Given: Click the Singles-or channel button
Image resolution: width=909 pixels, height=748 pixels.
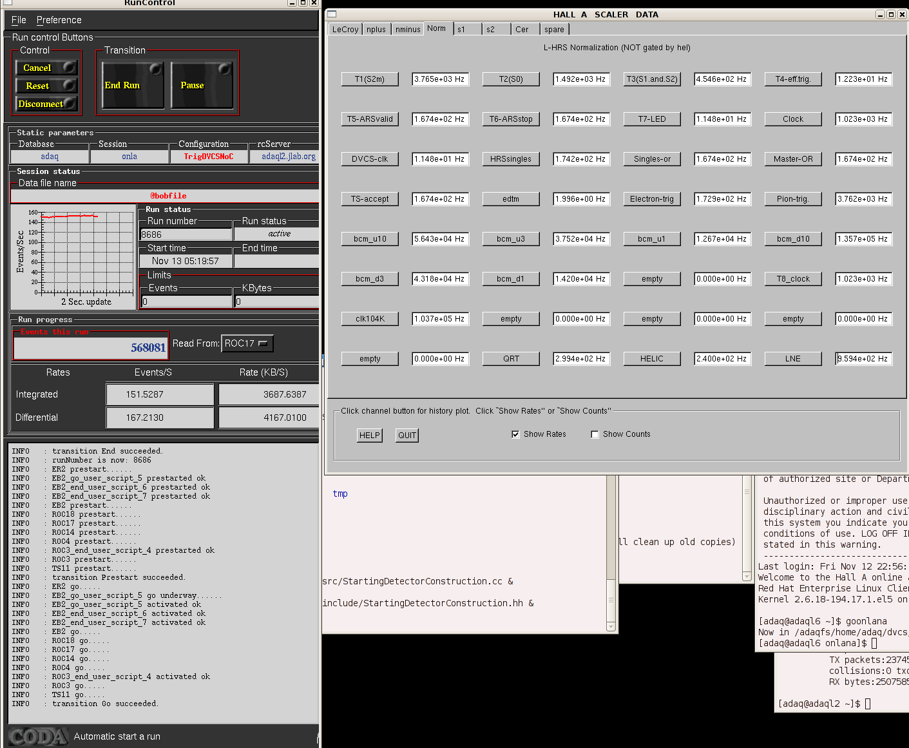Looking at the screenshot, I should pyautogui.click(x=652, y=159).
